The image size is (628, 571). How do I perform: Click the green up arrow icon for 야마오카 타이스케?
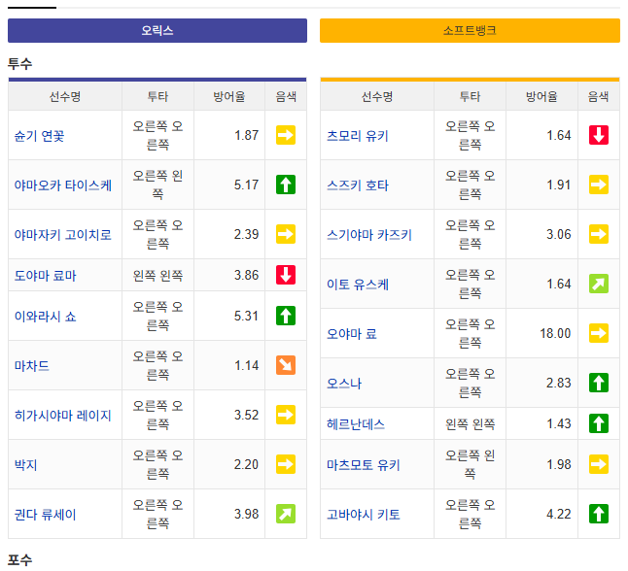pos(286,185)
